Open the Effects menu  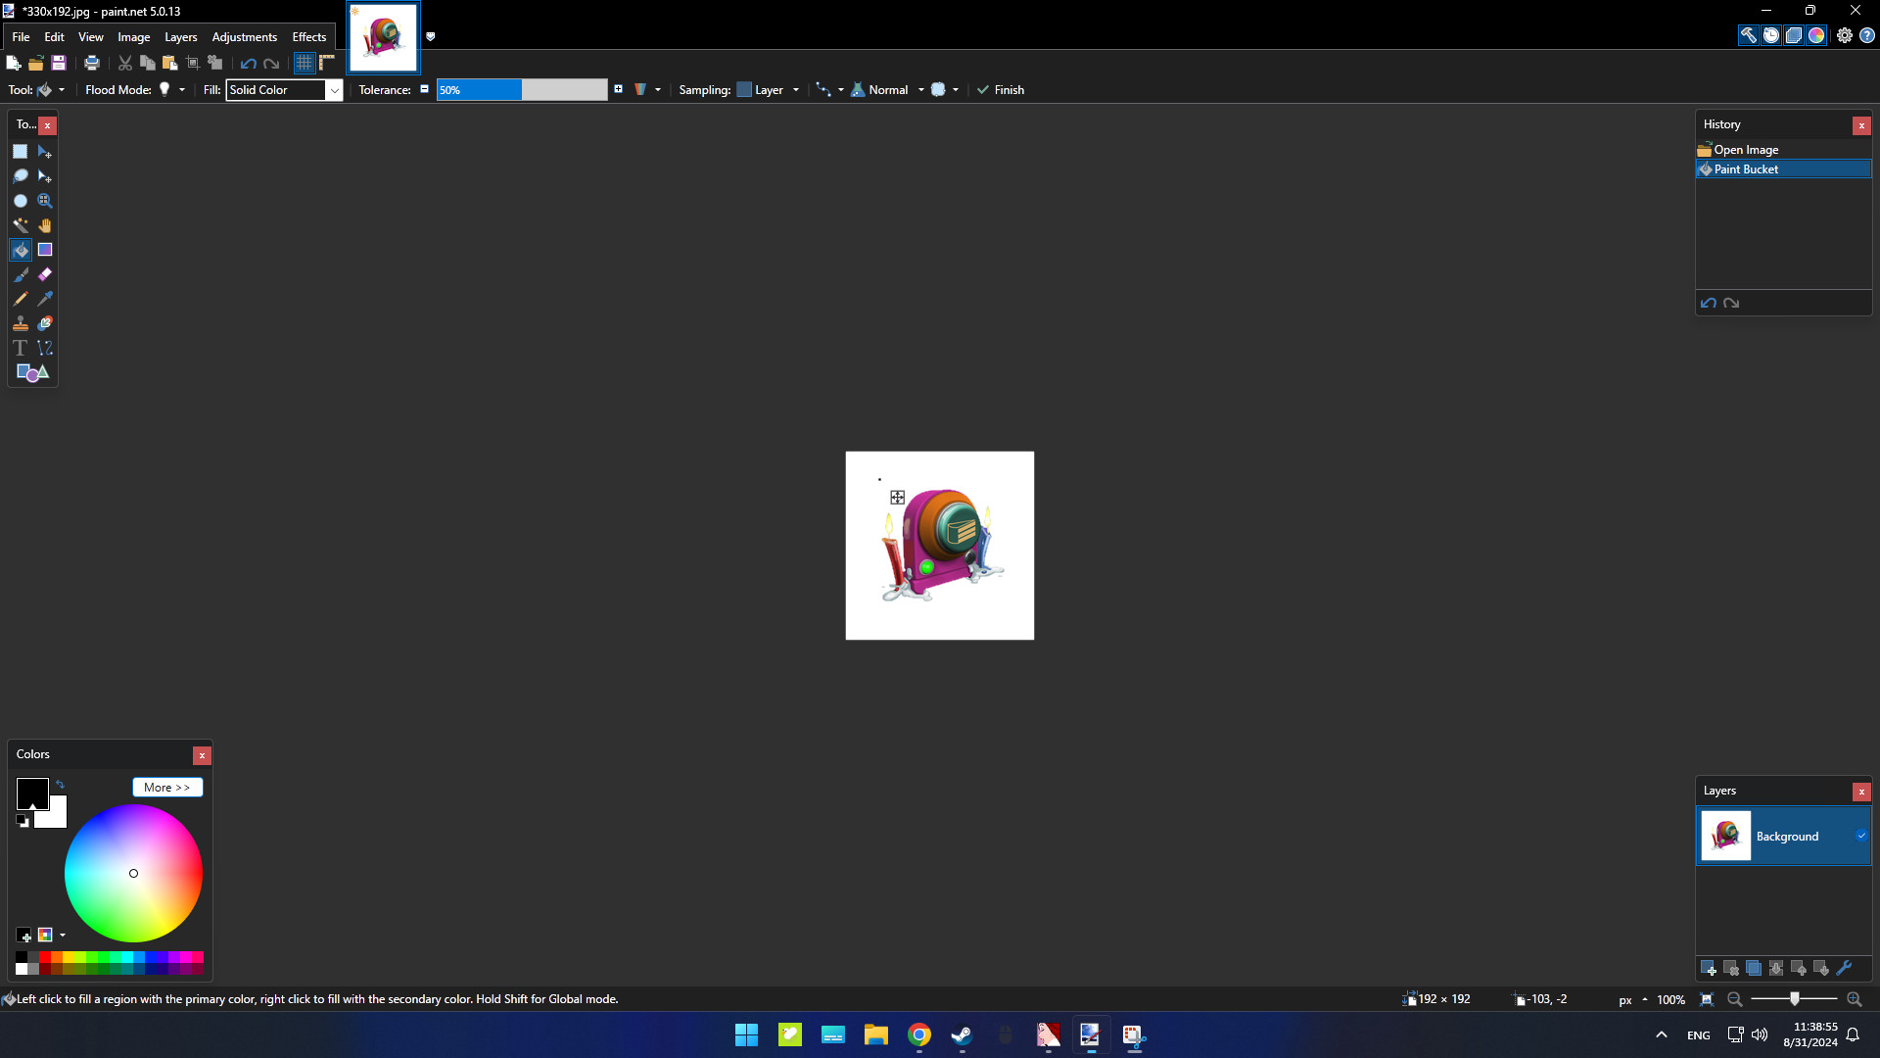click(308, 37)
